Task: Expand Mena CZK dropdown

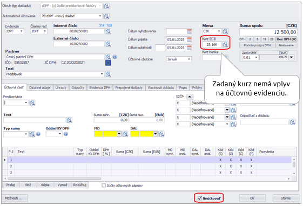Action: [x=219, y=31]
